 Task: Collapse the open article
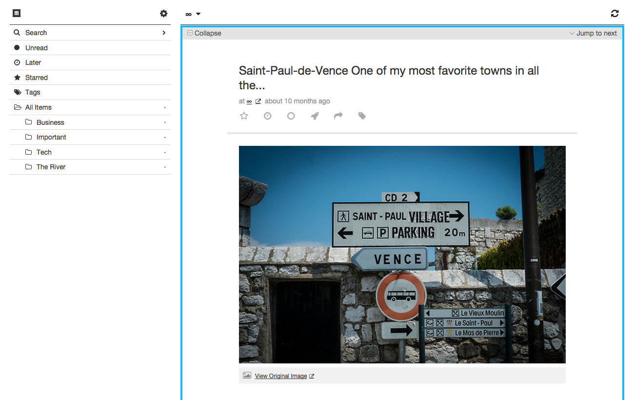[x=204, y=33]
